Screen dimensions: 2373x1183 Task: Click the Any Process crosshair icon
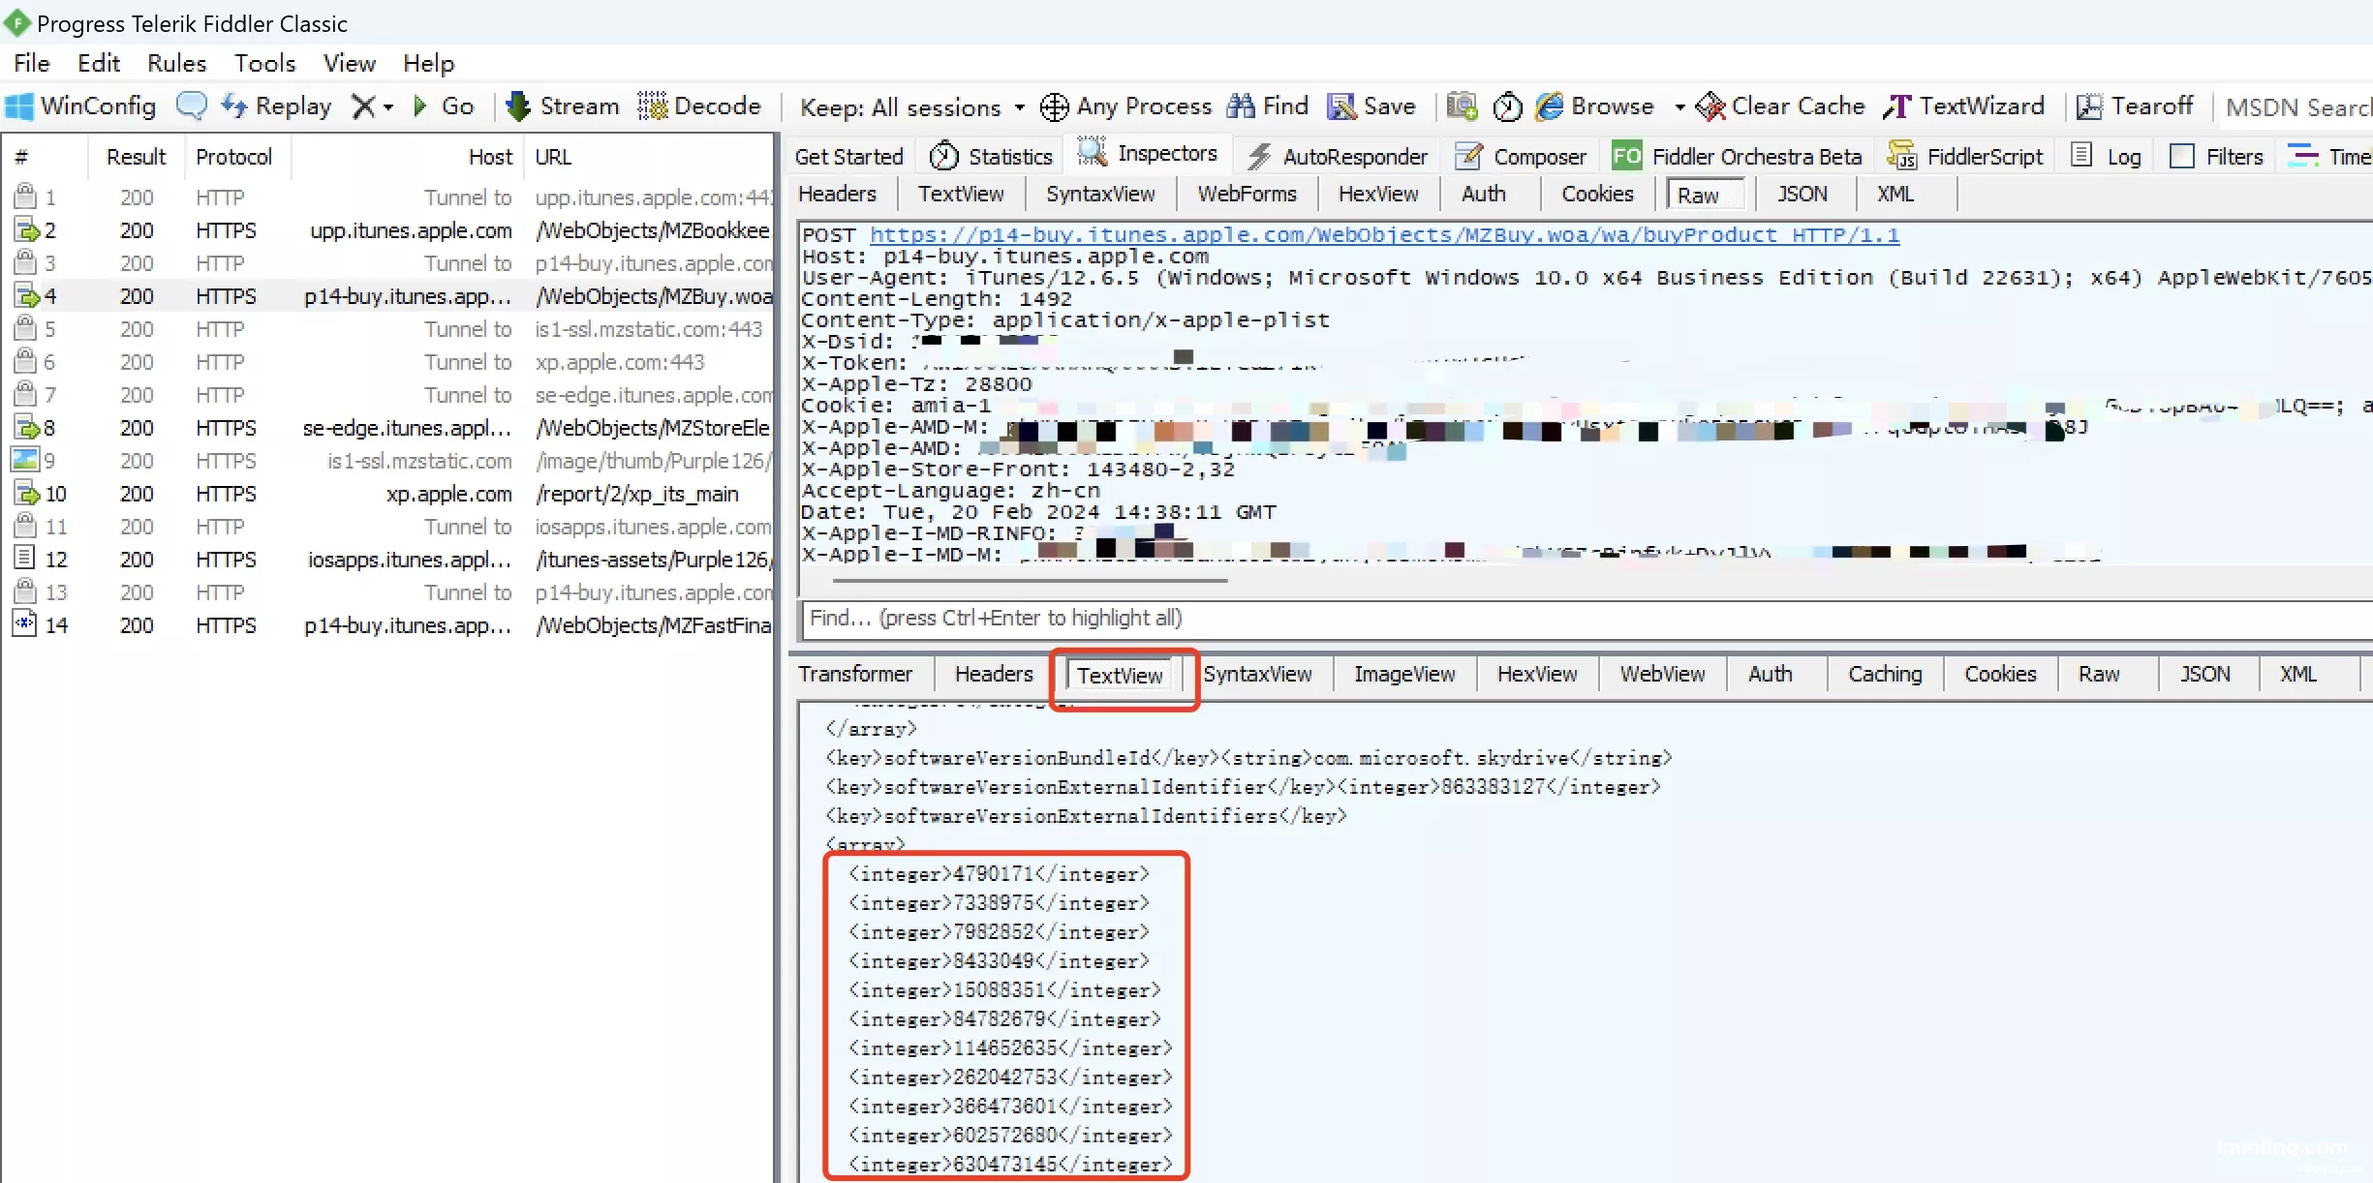[1054, 106]
